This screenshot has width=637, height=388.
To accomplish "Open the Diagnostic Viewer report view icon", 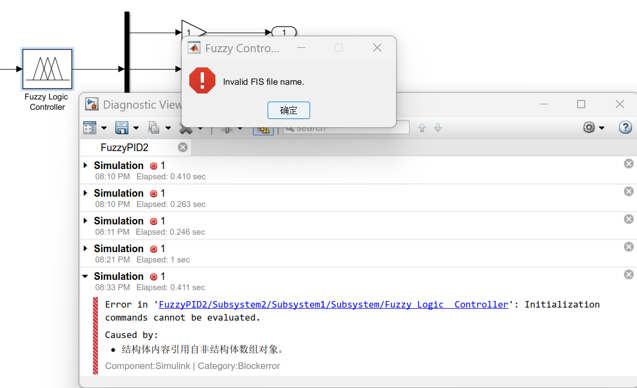I will pos(89,128).
